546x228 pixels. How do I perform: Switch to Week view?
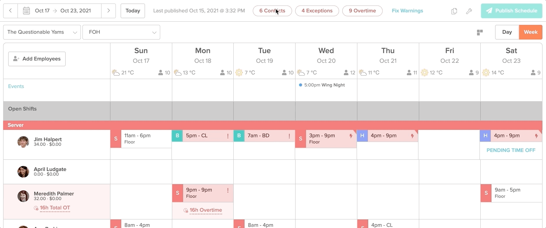pyautogui.click(x=530, y=32)
